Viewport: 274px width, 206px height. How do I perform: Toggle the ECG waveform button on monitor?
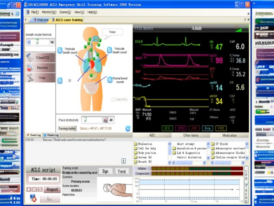[x=167, y=128]
